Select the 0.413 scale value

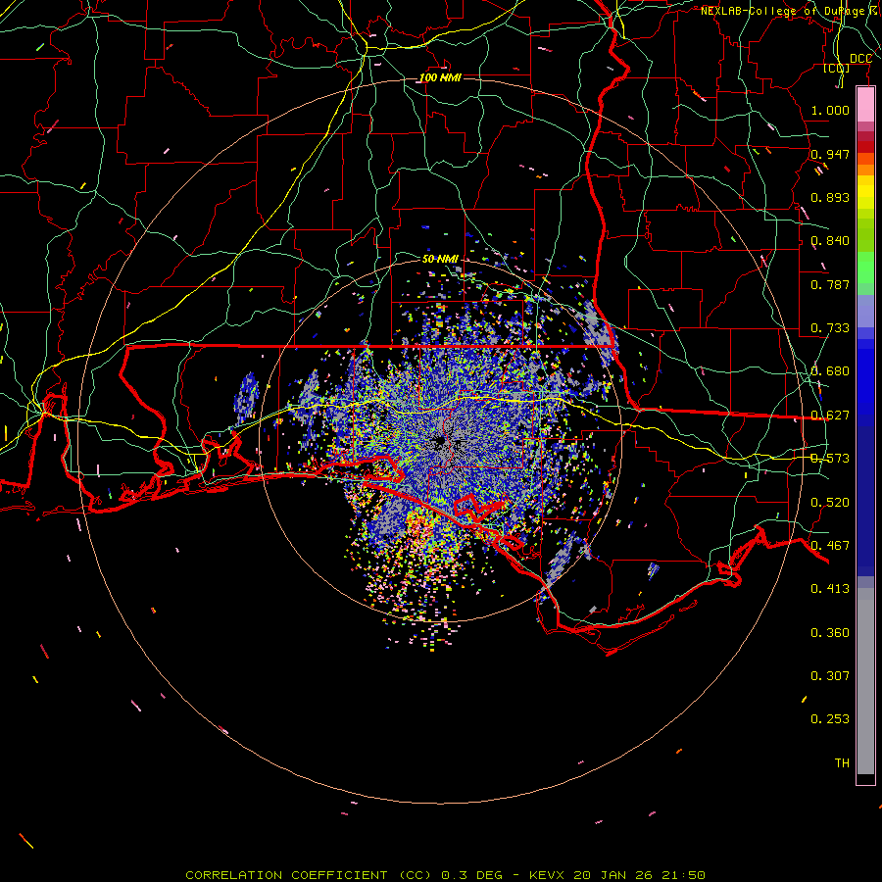click(830, 588)
